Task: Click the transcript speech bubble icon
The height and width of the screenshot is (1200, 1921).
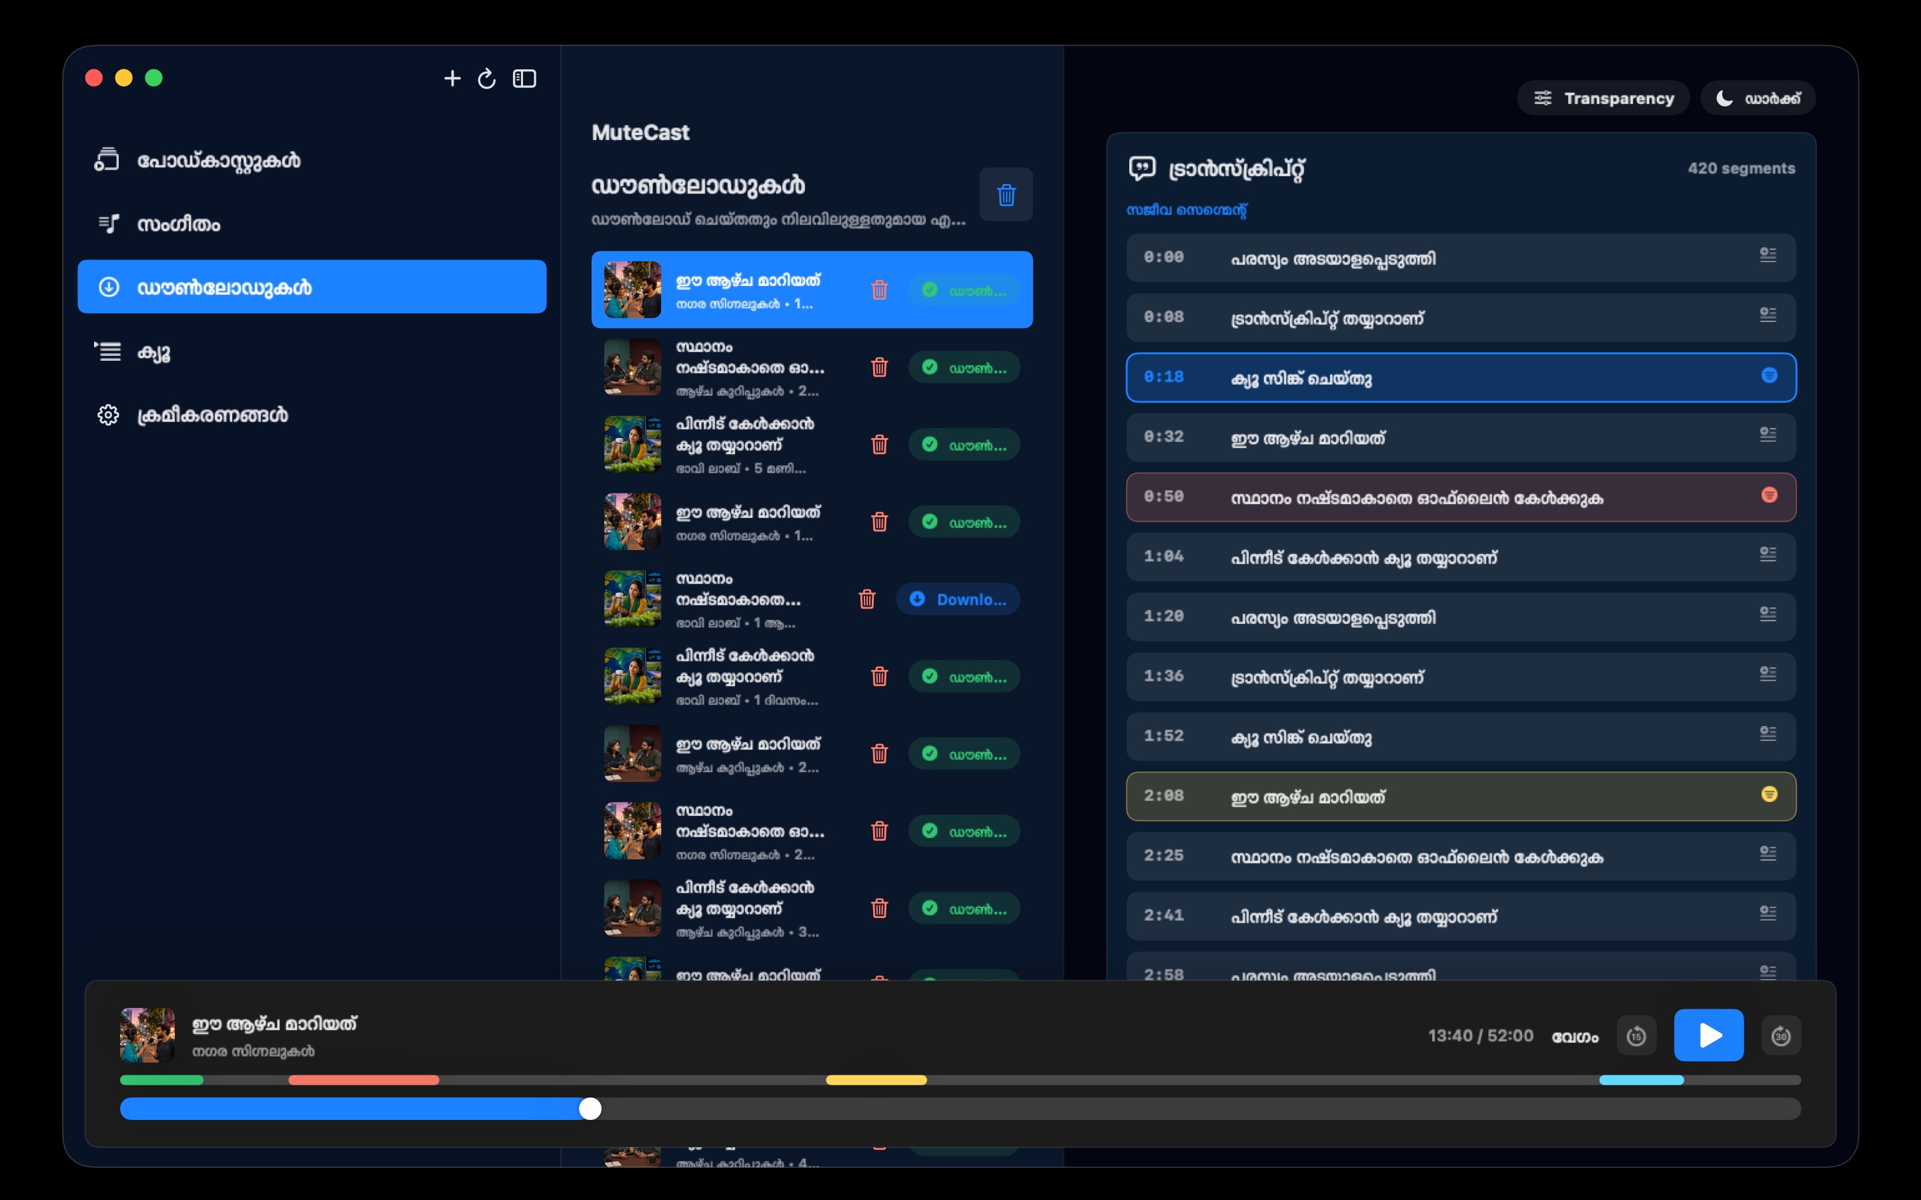Action: point(1143,168)
